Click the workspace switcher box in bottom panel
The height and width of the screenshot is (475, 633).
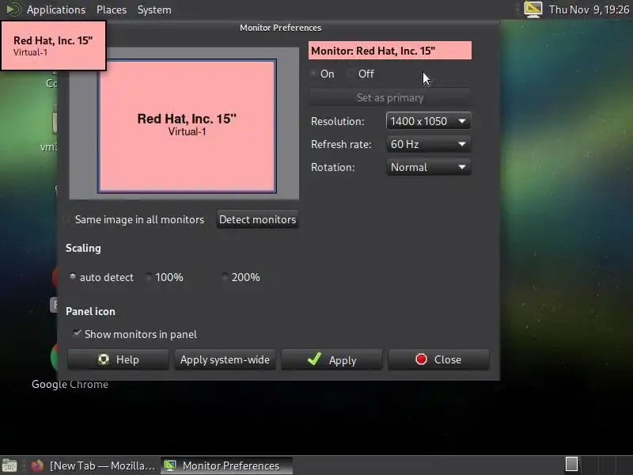571,464
